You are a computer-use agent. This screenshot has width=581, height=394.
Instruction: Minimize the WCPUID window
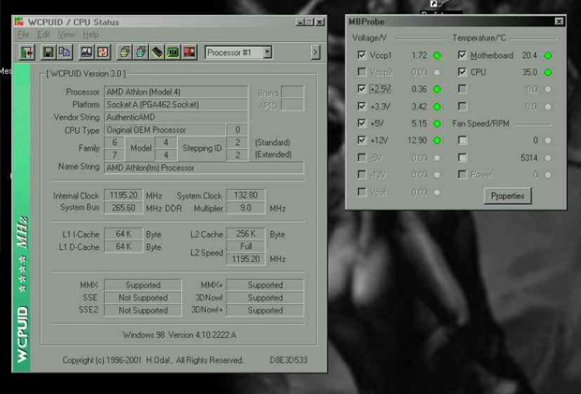(x=300, y=22)
